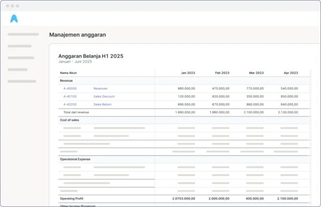
Task: Click the Total dari revenue row label
Action: [76, 112]
